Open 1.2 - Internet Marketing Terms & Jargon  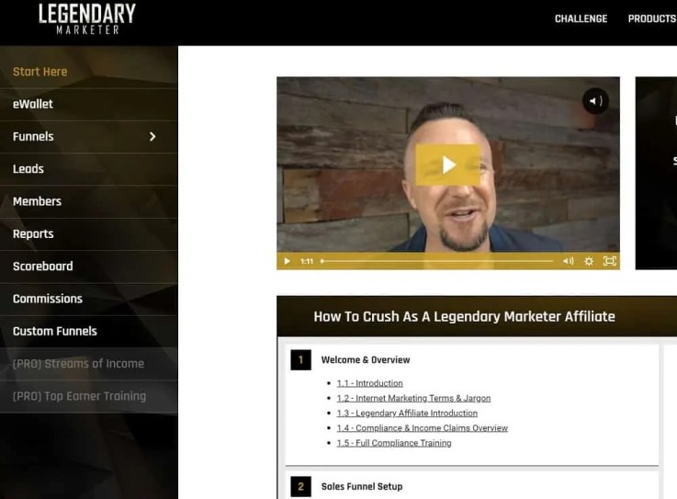[x=413, y=398]
